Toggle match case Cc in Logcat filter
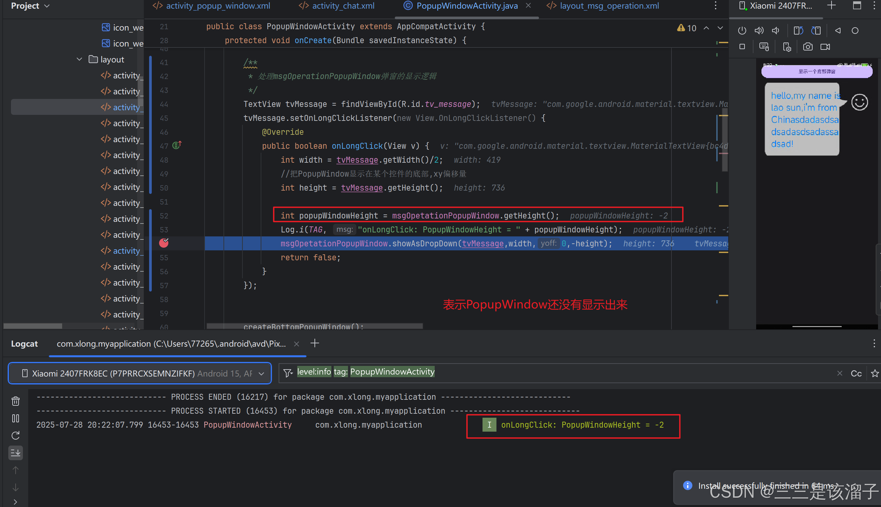Screen dimensions: 881x507 coord(856,373)
